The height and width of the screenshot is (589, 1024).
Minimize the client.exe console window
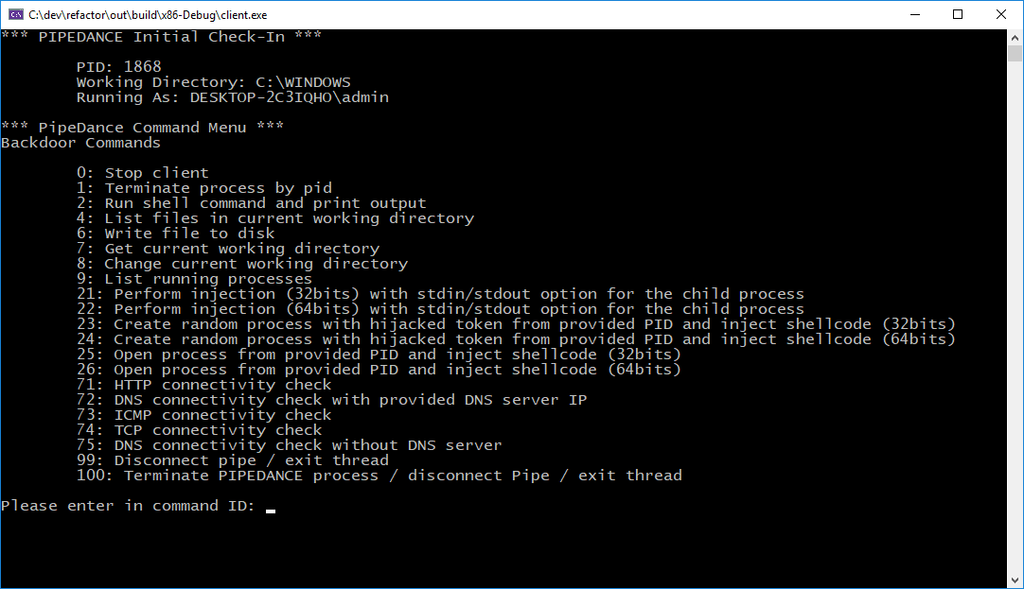(x=915, y=14)
